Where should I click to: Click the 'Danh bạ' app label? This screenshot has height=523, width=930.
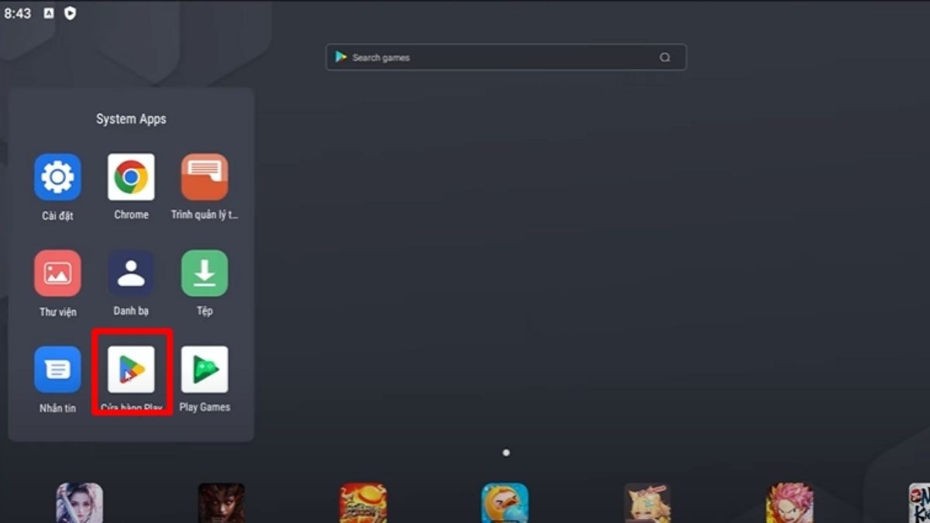click(x=131, y=311)
